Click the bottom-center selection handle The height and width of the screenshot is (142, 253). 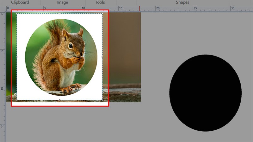click(x=59, y=100)
